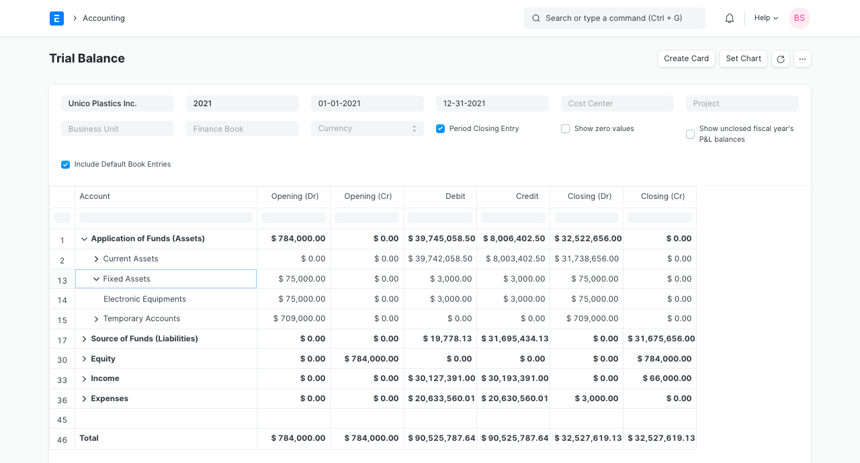Click the Create Card button
The width and height of the screenshot is (860, 463).
686,59
